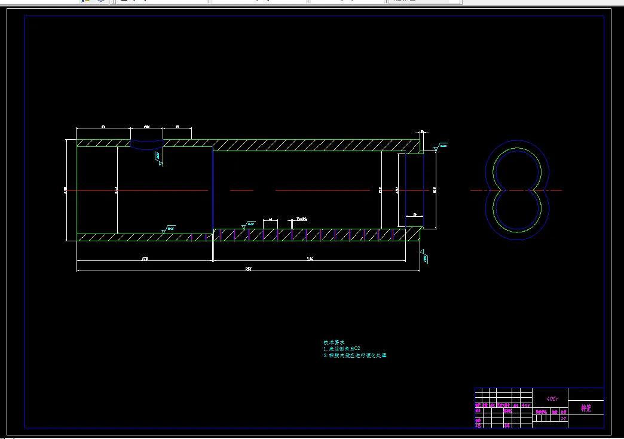Image resolution: width=624 pixels, height=439 pixels.
Task: Click the roughness symbol below the curved notch
Action: pyautogui.click(x=159, y=158)
